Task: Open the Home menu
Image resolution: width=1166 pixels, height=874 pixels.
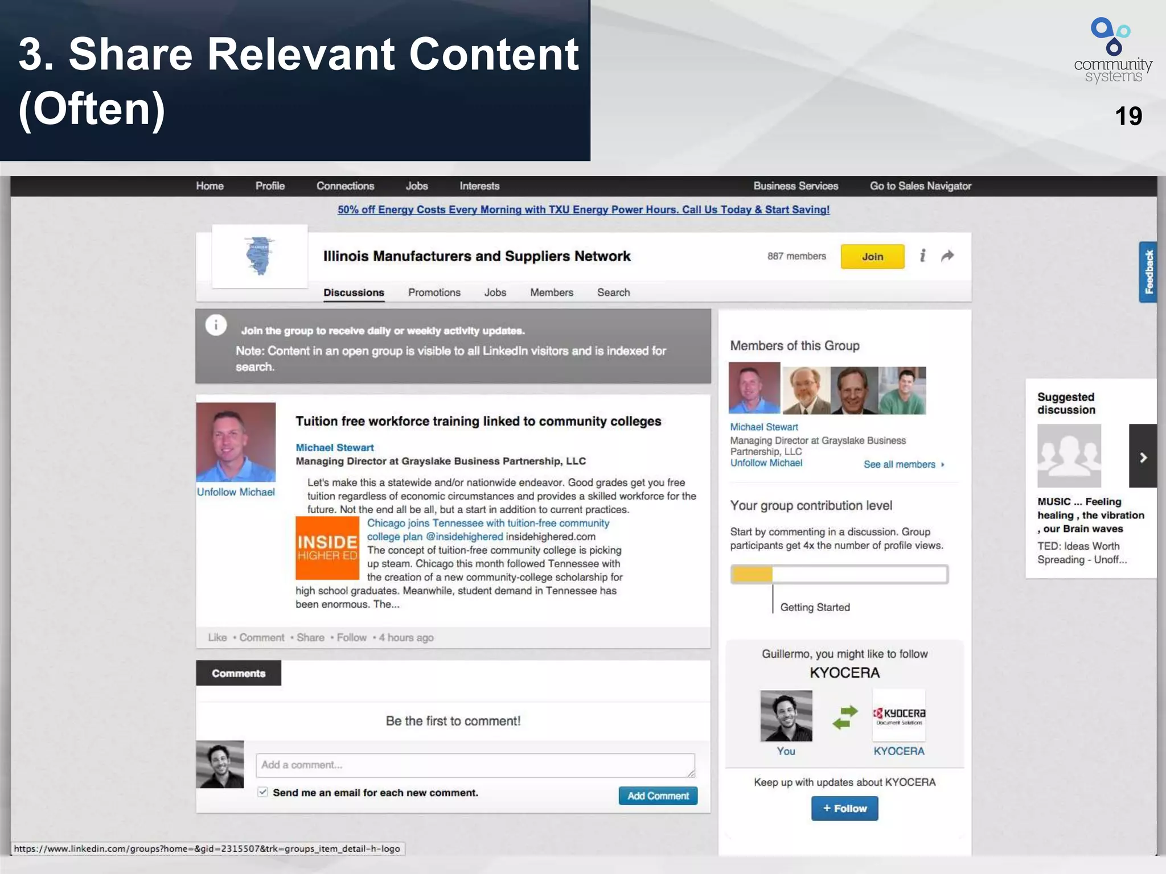Action: tap(210, 186)
